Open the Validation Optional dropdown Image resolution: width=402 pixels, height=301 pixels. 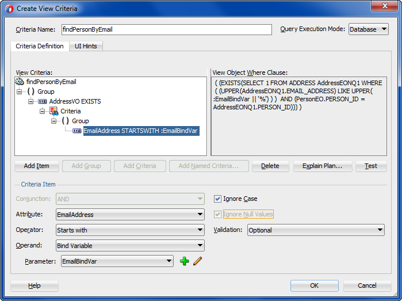point(316,230)
